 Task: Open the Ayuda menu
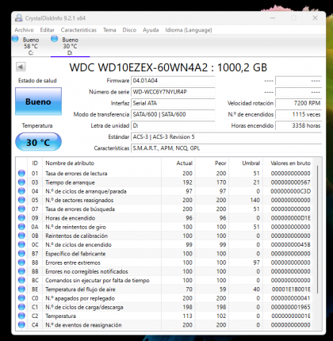point(151,30)
